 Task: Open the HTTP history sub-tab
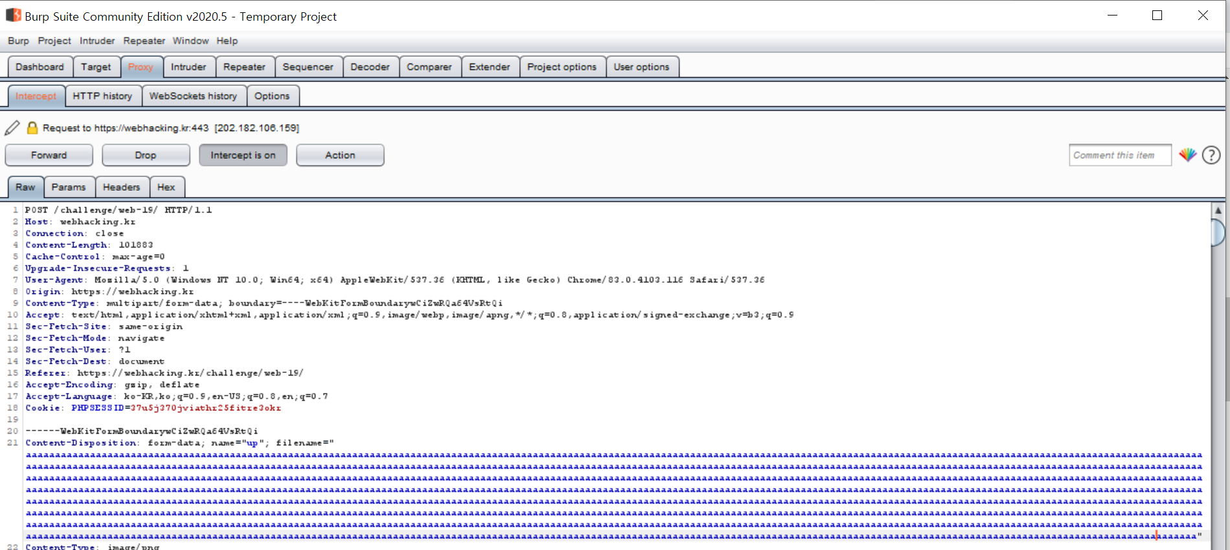click(x=103, y=96)
